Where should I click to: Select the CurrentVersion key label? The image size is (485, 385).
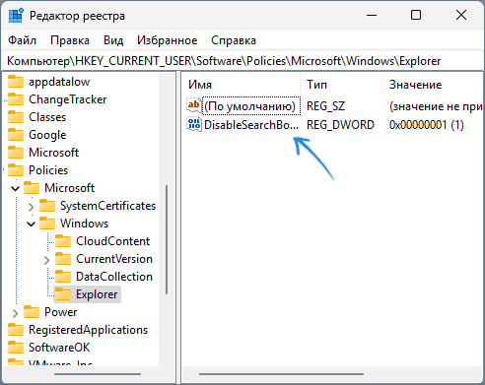[114, 259]
